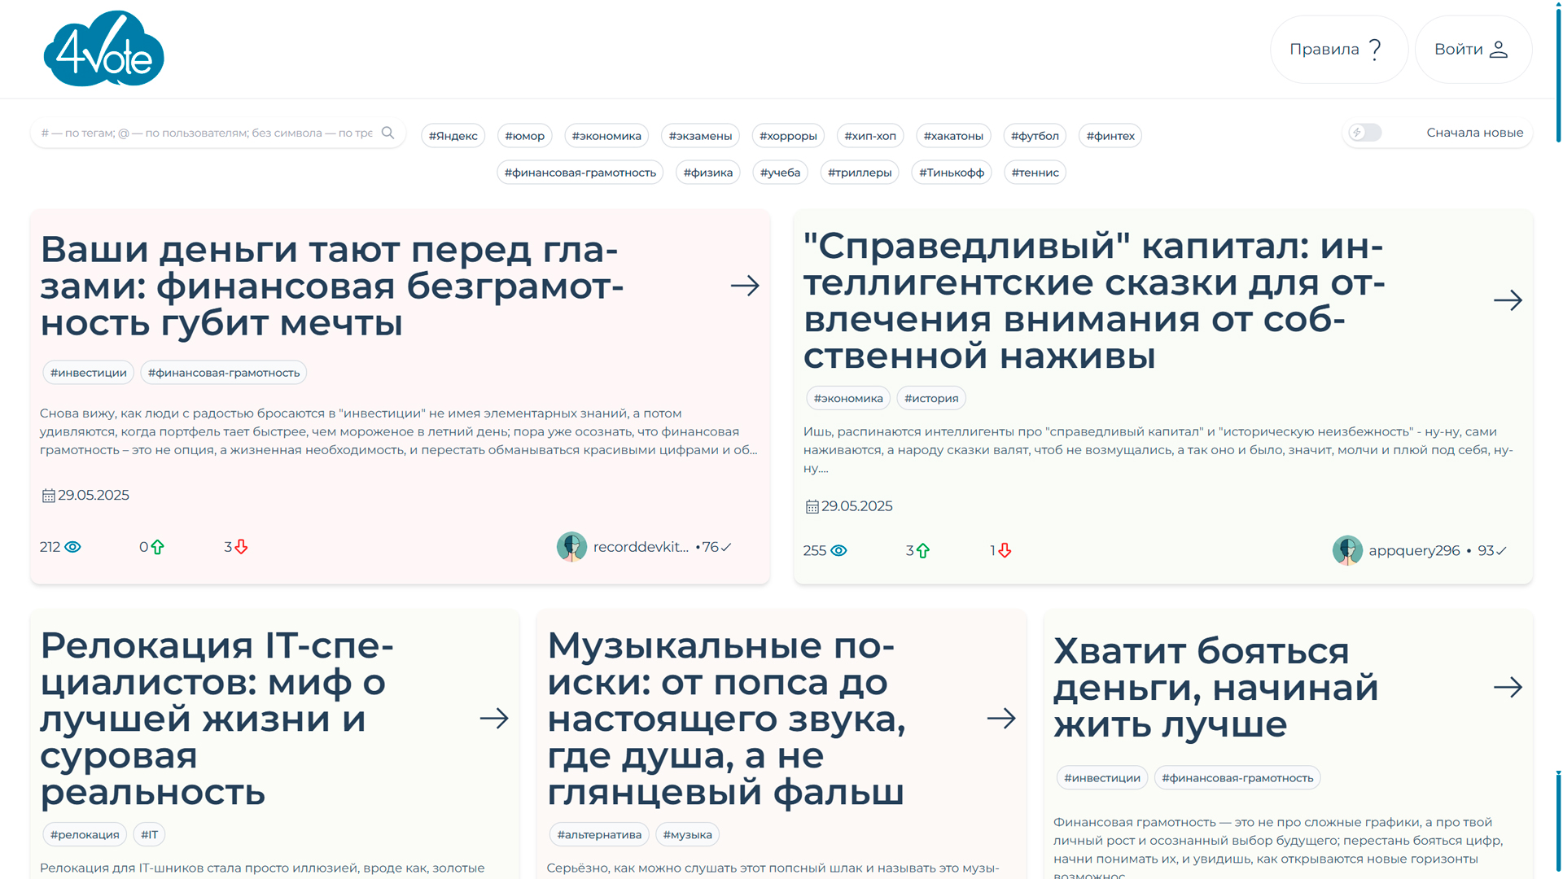This screenshot has width=1563, height=879.
Task: Click the 4Vote cloud logo
Action: [x=103, y=50]
